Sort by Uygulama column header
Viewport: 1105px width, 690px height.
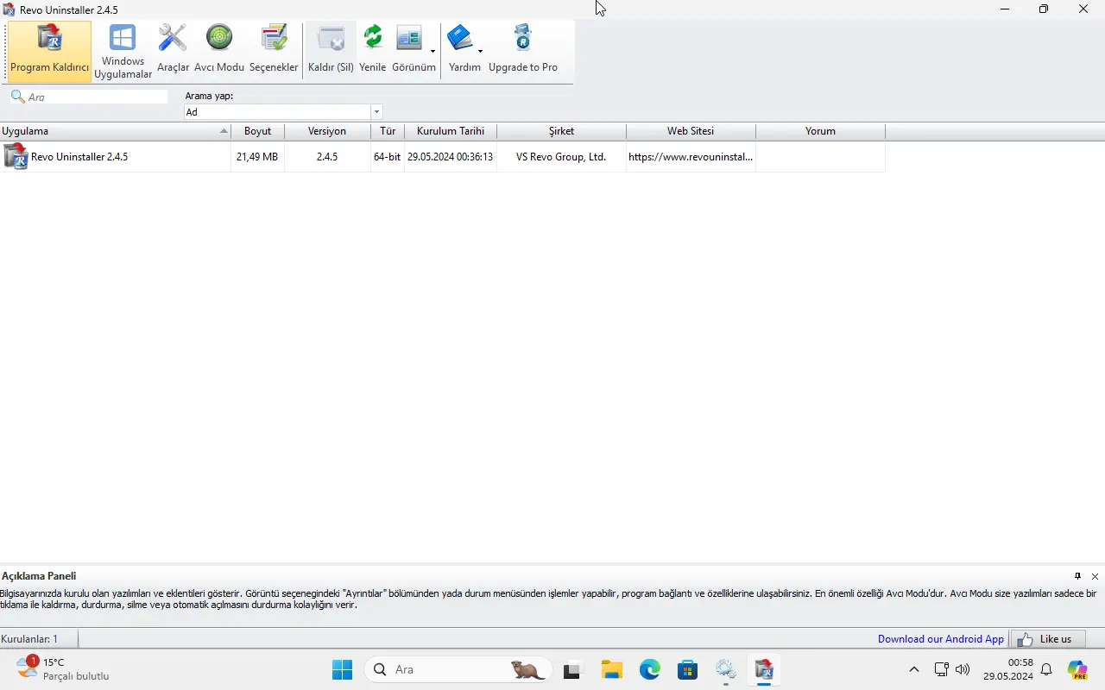[x=115, y=131]
